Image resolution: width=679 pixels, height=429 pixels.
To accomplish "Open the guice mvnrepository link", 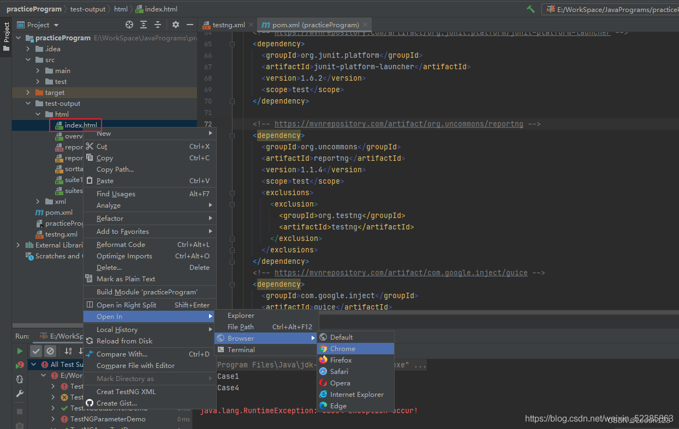I will (401, 273).
